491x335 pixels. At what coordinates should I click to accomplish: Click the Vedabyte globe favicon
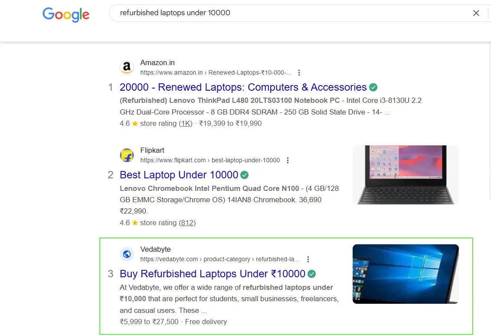(x=127, y=254)
